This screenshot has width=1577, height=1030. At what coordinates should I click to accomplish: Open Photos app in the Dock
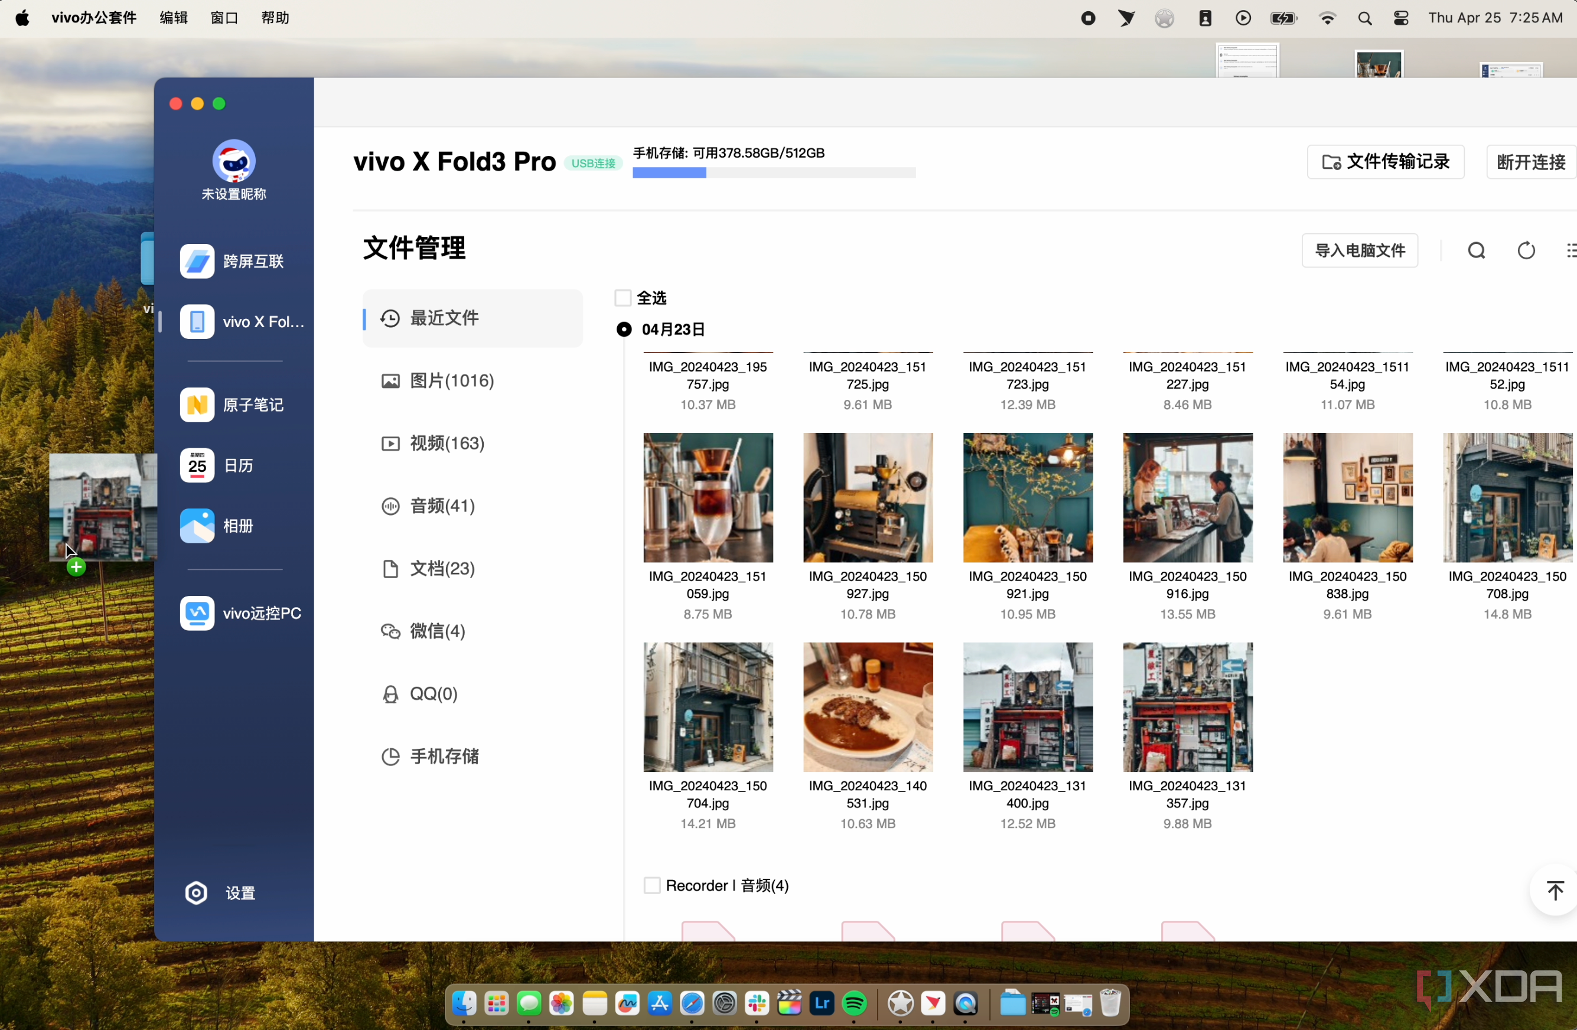pyautogui.click(x=561, y=1003)
